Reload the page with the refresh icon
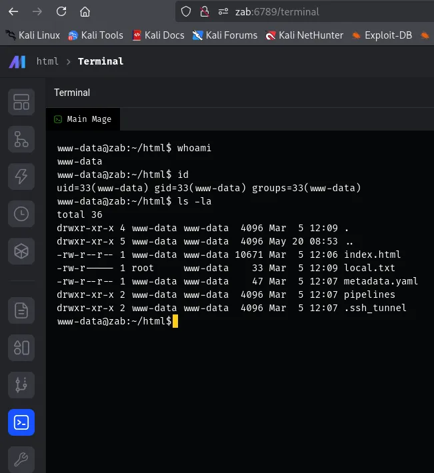Viewport: 434px width, 473px height. pos(61,12)
